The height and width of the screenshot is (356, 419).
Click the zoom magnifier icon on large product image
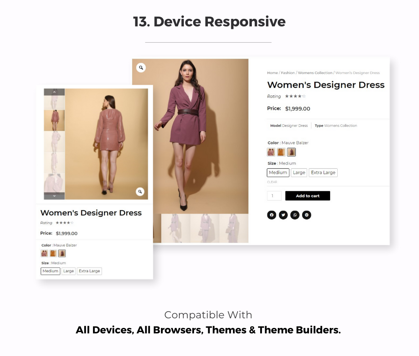click(141, 67)
